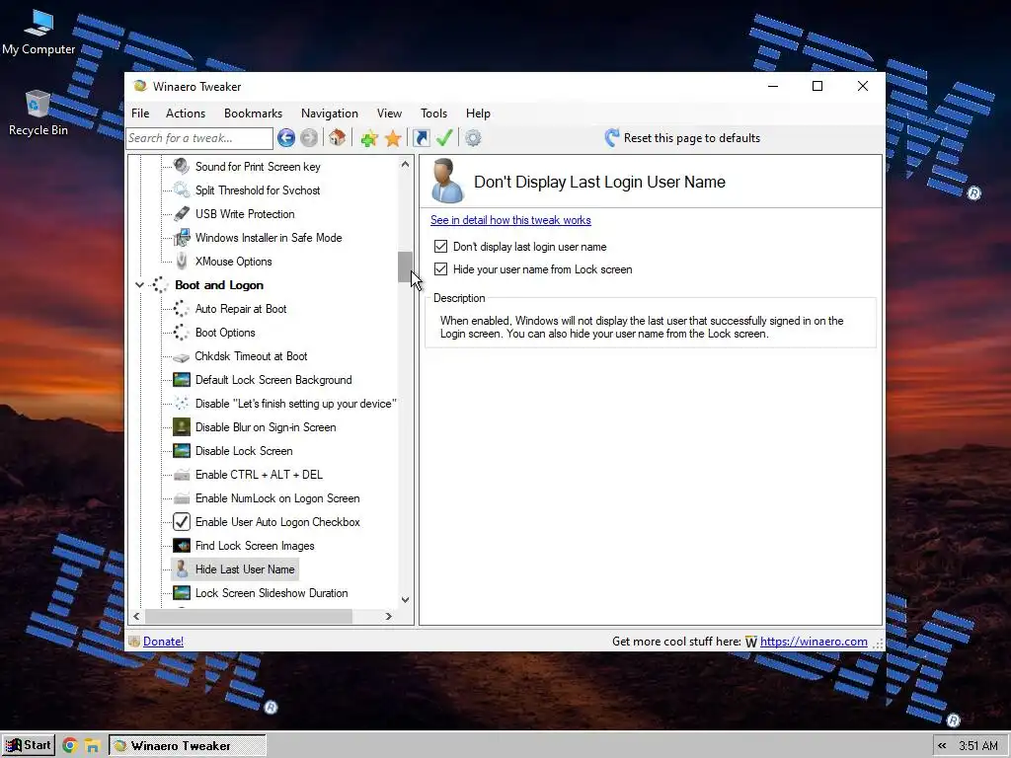Click the Find Lock Screen Images icon
This screenshot has width=1011, height=758.
(x=182, y=546)
